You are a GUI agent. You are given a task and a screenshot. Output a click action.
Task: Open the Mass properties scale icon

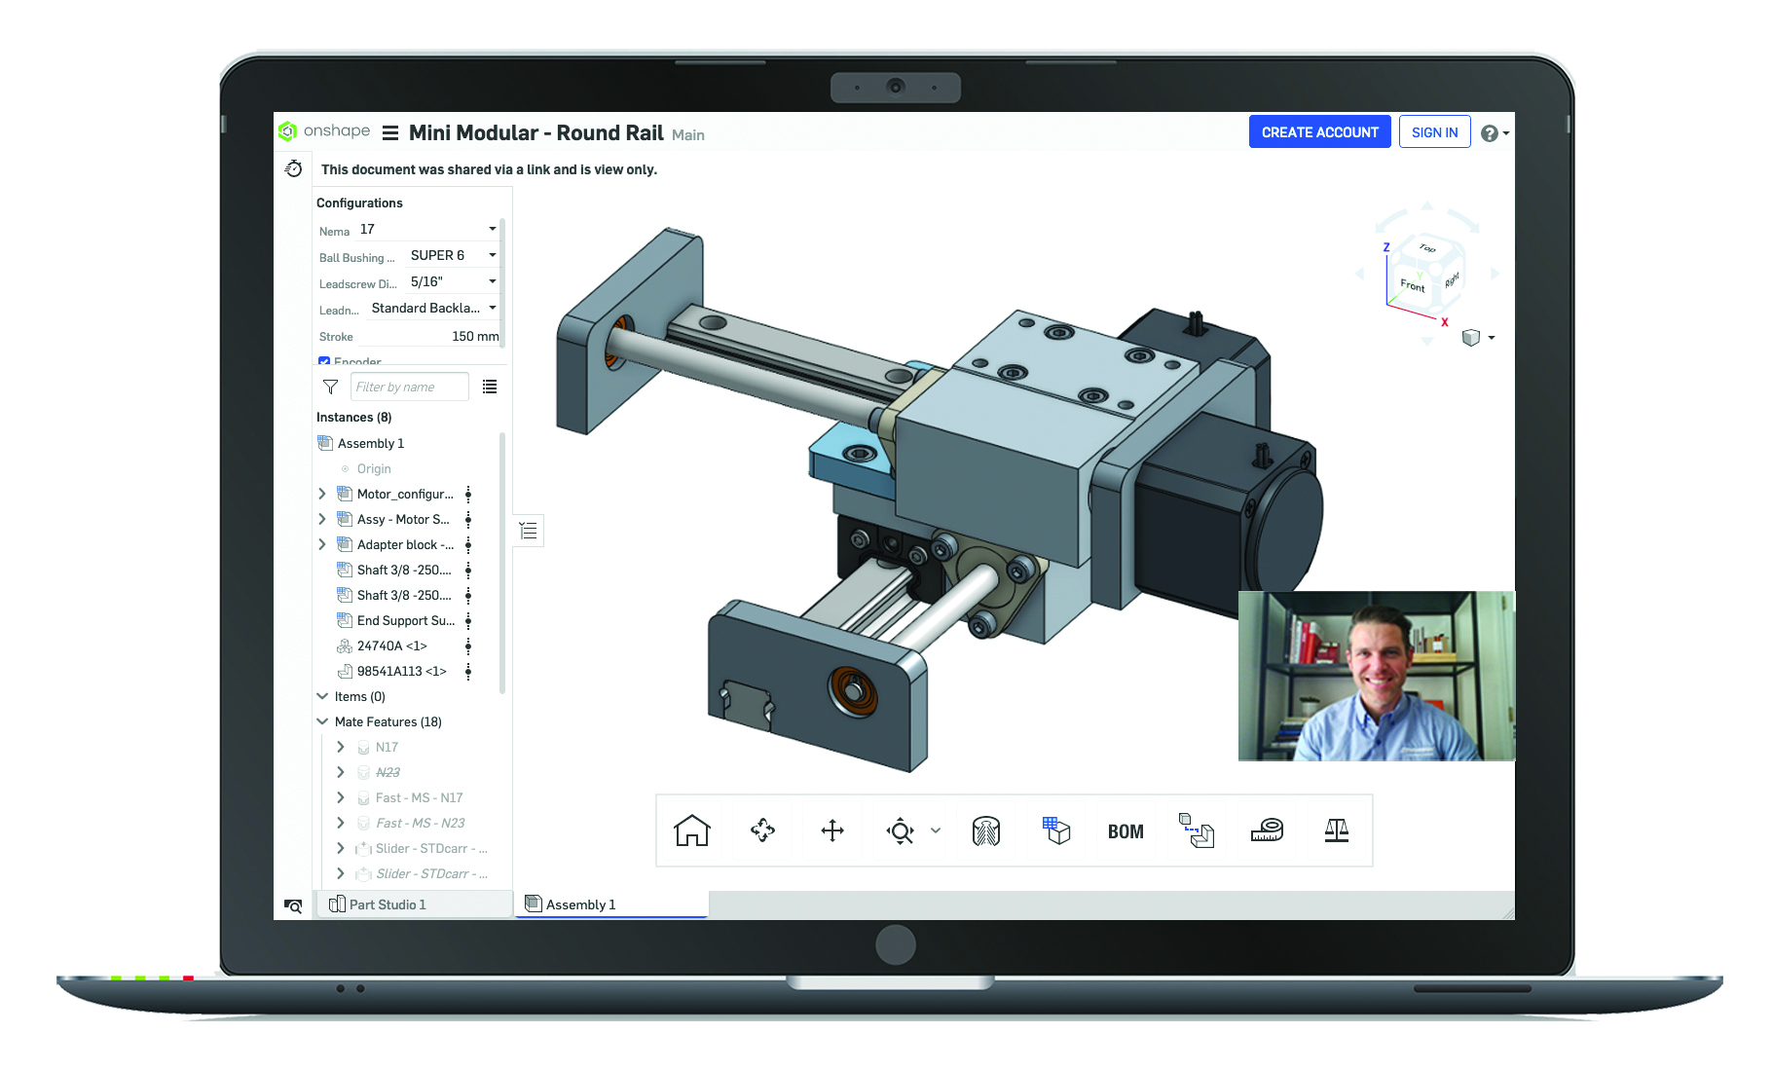click(x=1337, y=830)
